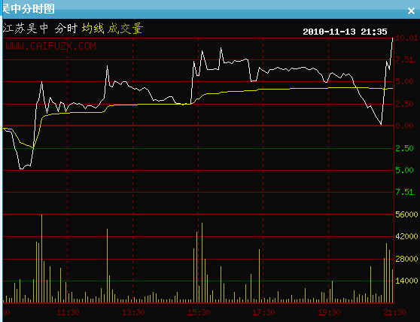Image resolution: width=420 pixels, height=322 pixels.
Task: Click the green 7.51 negative axis label
Action: (x=404, y=192)
